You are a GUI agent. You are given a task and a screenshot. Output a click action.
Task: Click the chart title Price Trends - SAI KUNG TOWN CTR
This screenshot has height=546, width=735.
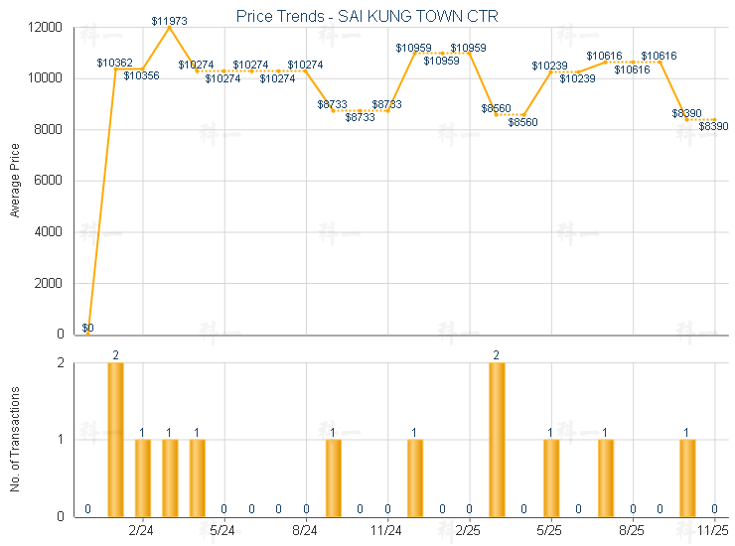(x=367, y=17)
